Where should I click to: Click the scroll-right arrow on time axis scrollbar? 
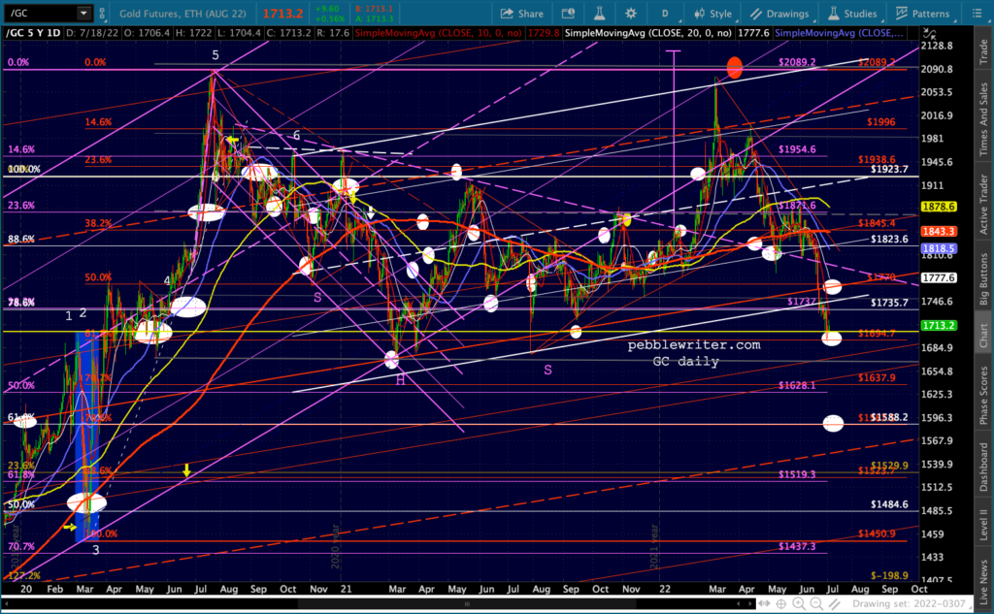coord(752,604)
